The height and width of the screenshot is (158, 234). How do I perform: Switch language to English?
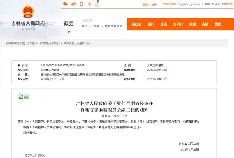click(x=183, y=4)
